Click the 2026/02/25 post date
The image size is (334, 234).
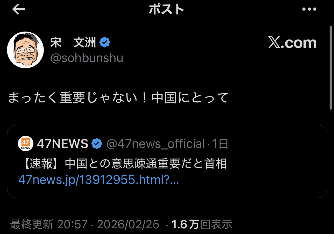tap(128, 225)
